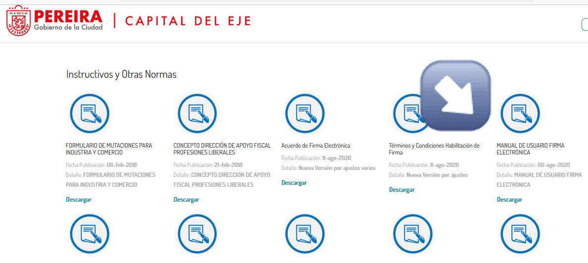Screen dimensions: 588x263
Task: Open document icon above CONCEPTO DIRECCIÓN DE APOYO FISCAL
Action: (x=197, y=113)
